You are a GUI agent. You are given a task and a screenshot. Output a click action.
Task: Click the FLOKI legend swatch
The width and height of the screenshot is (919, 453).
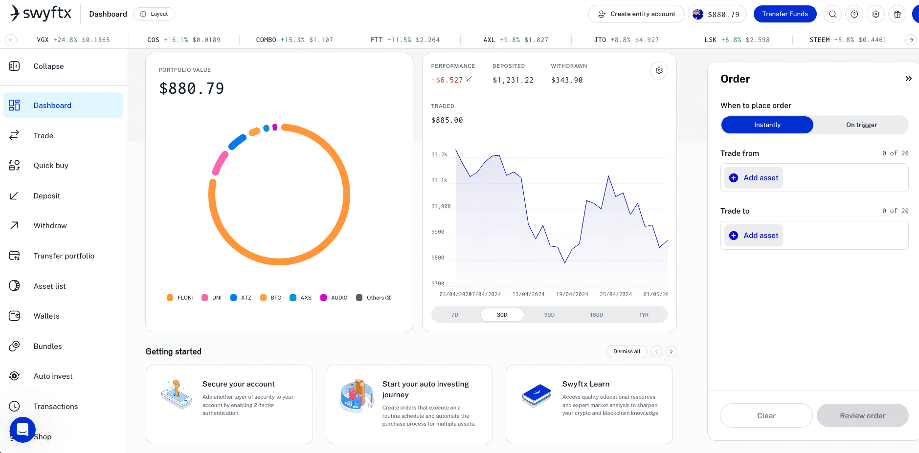pos(170,298)
